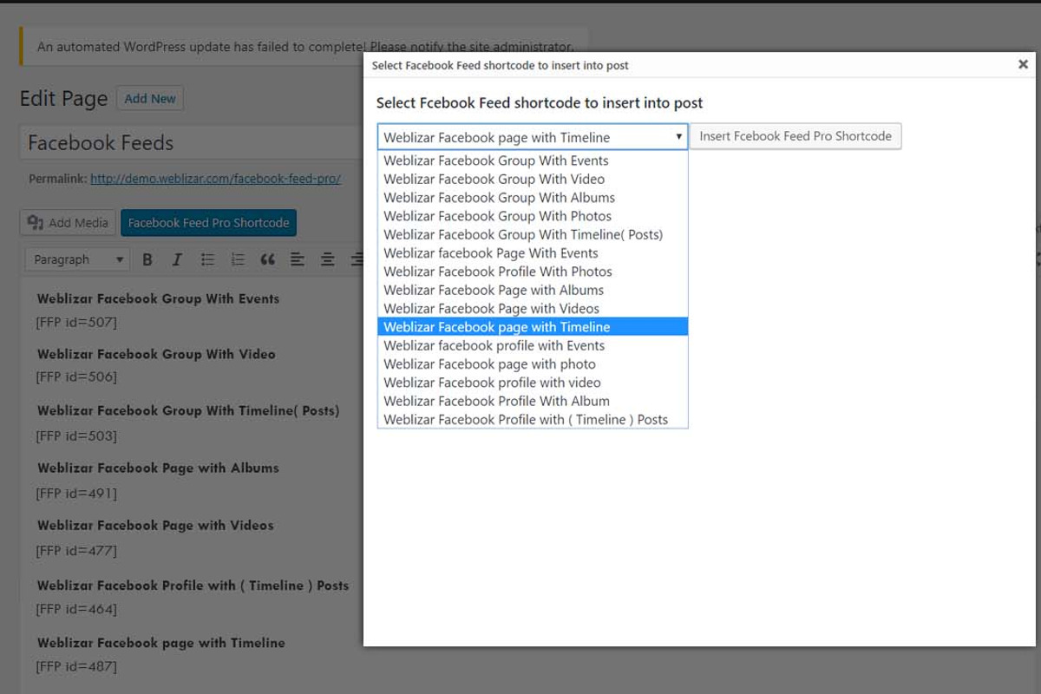This screenshot has width=1041, height=694.
Task: Open the Paragraph format dropdown
Action: click(78, 259)
